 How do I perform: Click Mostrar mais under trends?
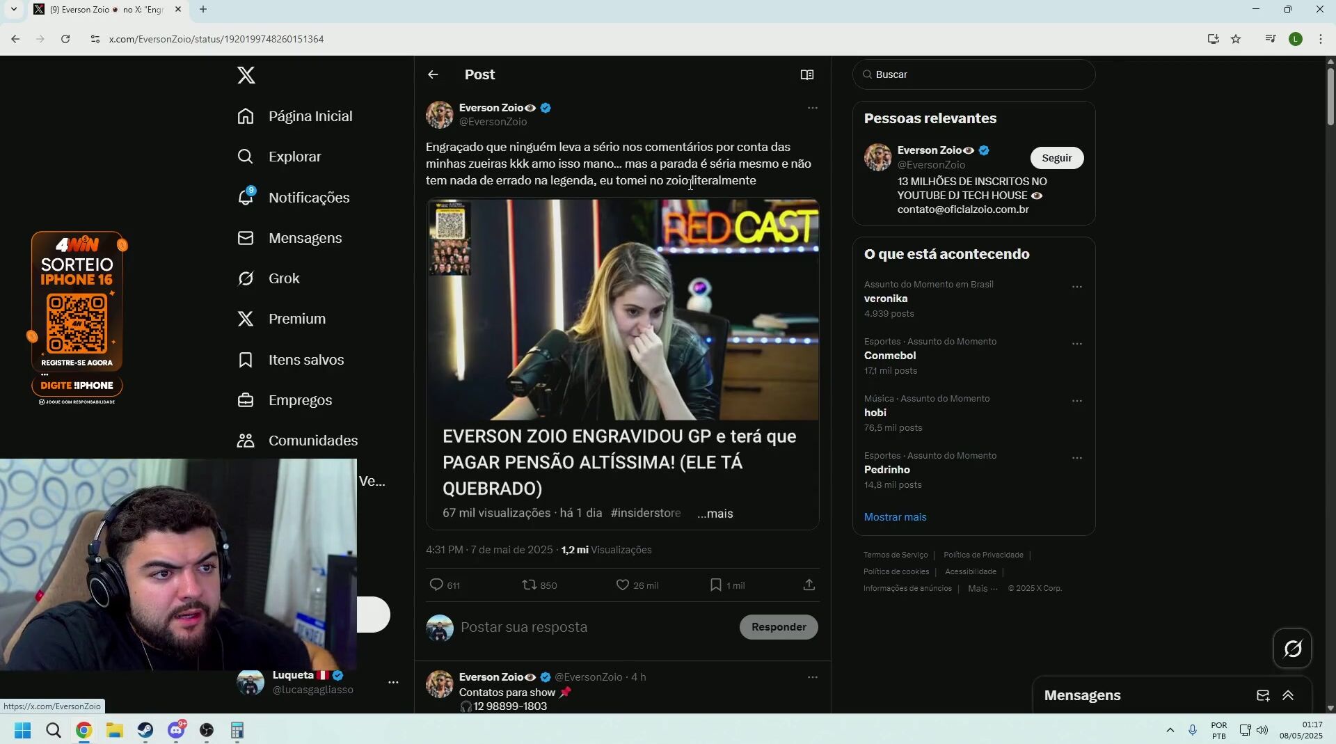pyautogui.click(x=895, y=517)
